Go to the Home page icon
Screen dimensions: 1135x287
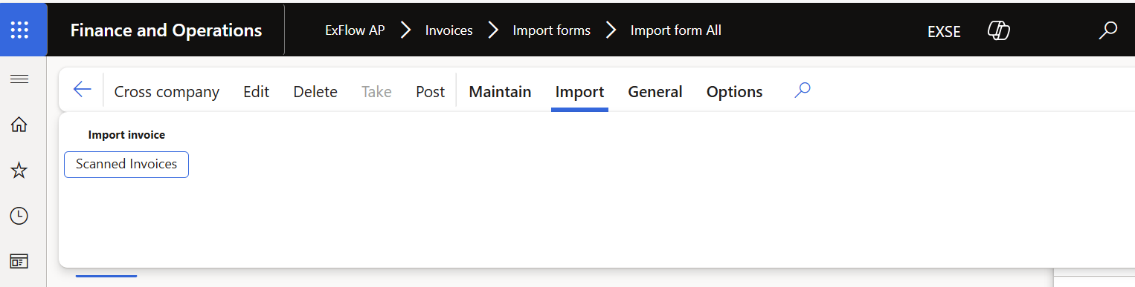click(x=19, y=125)
